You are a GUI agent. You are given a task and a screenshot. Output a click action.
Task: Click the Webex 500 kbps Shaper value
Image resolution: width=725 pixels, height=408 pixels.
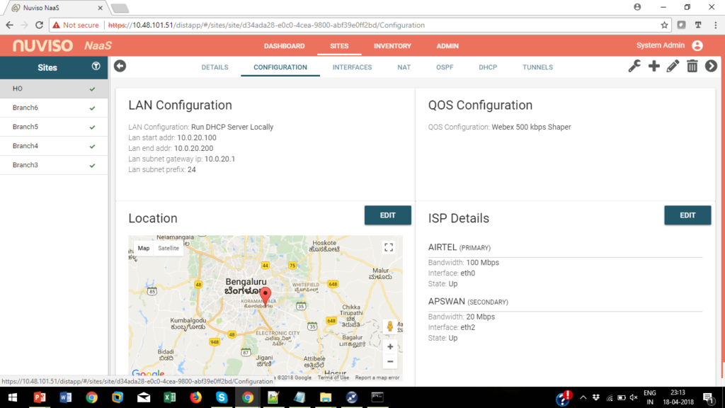pos(531,127)
